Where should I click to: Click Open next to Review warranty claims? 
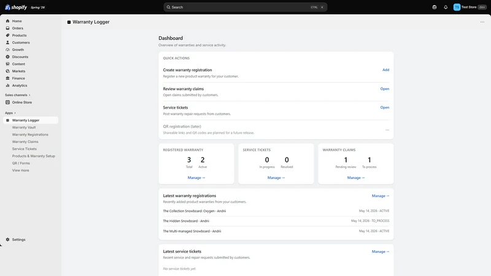pyautogui.click(x=385, y=89)
